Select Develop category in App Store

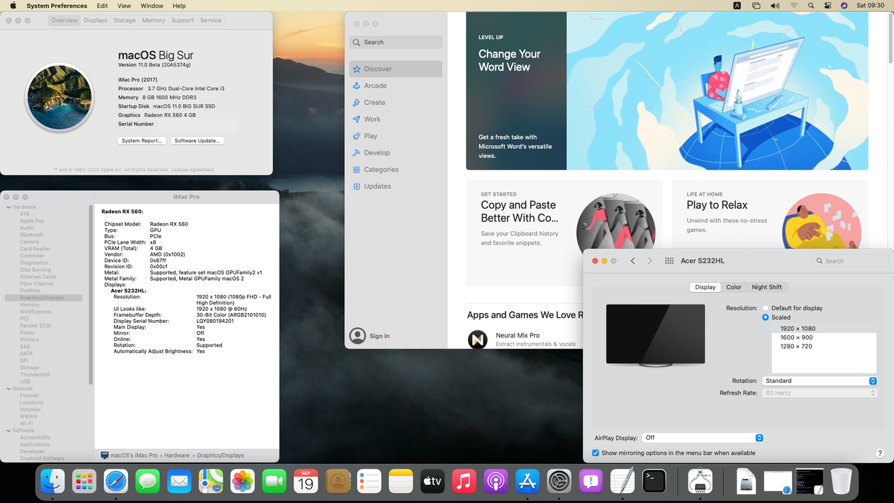pos(395,152)
